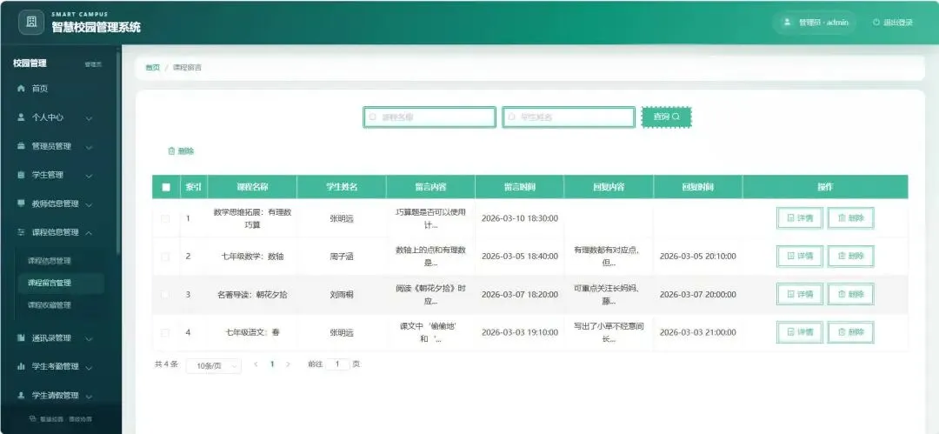Click the reply cell 可重点关注长妈妈、藤...

click(609, 294)
